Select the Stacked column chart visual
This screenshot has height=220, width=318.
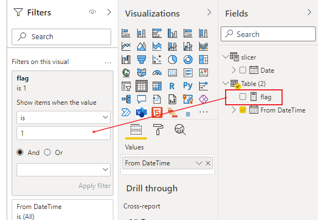(x=142, y=33)
